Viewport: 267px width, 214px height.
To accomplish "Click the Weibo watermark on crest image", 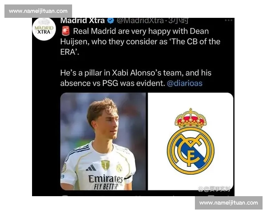I will [214, 189].
